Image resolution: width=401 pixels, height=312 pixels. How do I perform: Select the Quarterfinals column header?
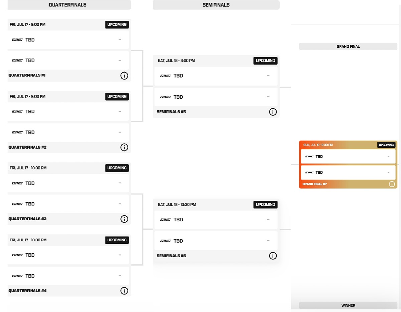pos(68,5)
